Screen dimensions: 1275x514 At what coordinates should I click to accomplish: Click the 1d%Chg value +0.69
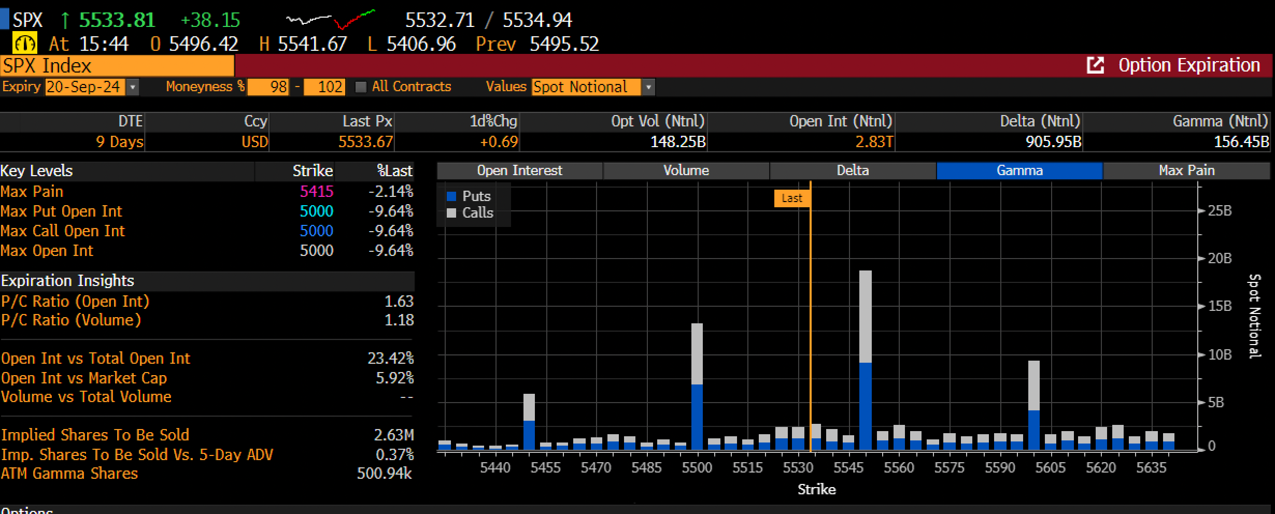499,142
